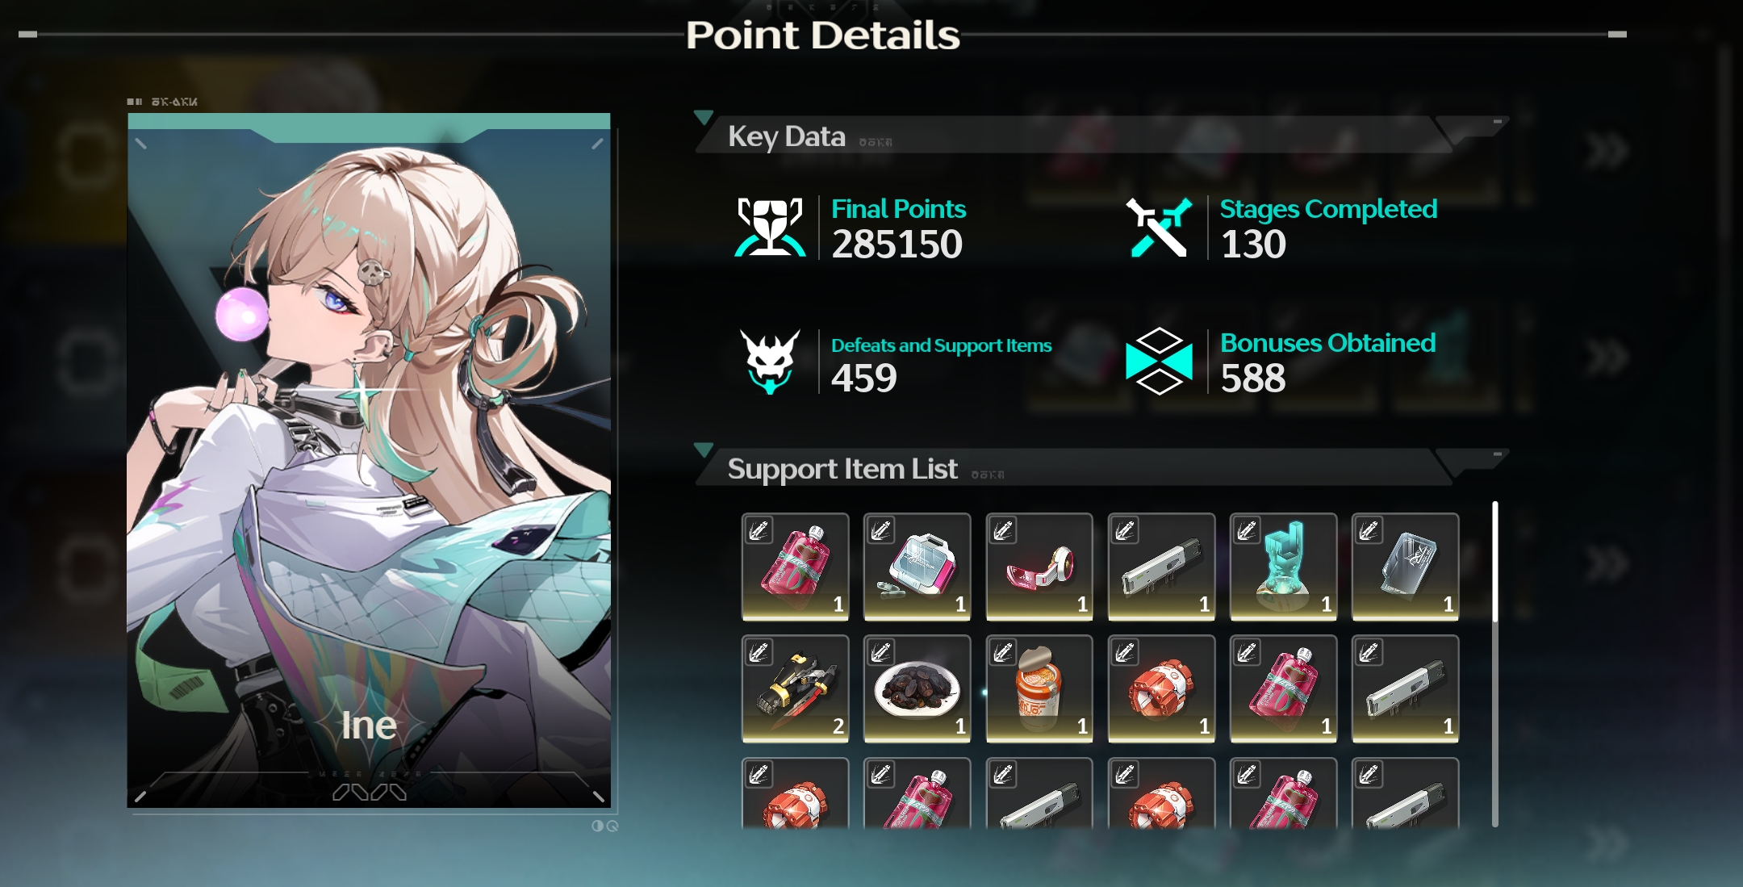Select the black beans plate support item
Viewport: 1743px width, 887px height.
pyautogui.click(x=917, y=688)
